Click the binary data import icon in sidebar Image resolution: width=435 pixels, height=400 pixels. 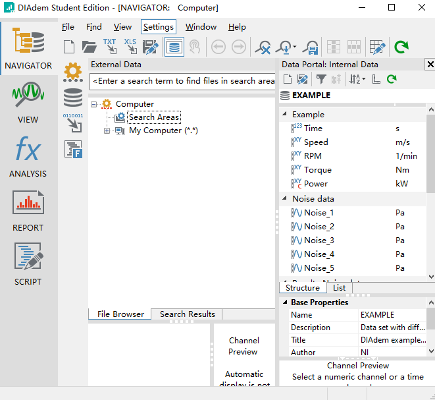coord(73,123)
